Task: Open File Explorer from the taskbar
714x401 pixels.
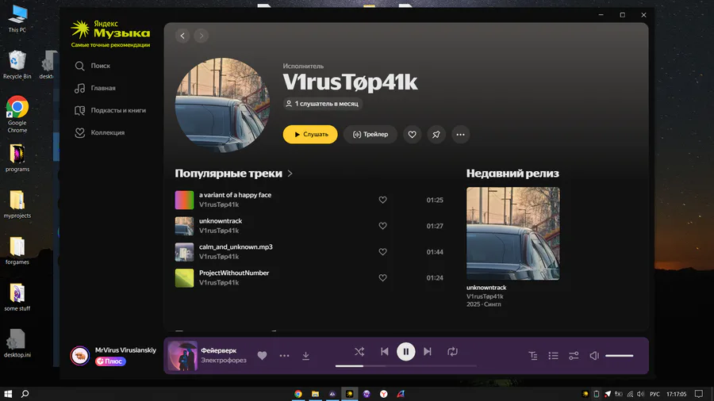Action: pos(315,394)
